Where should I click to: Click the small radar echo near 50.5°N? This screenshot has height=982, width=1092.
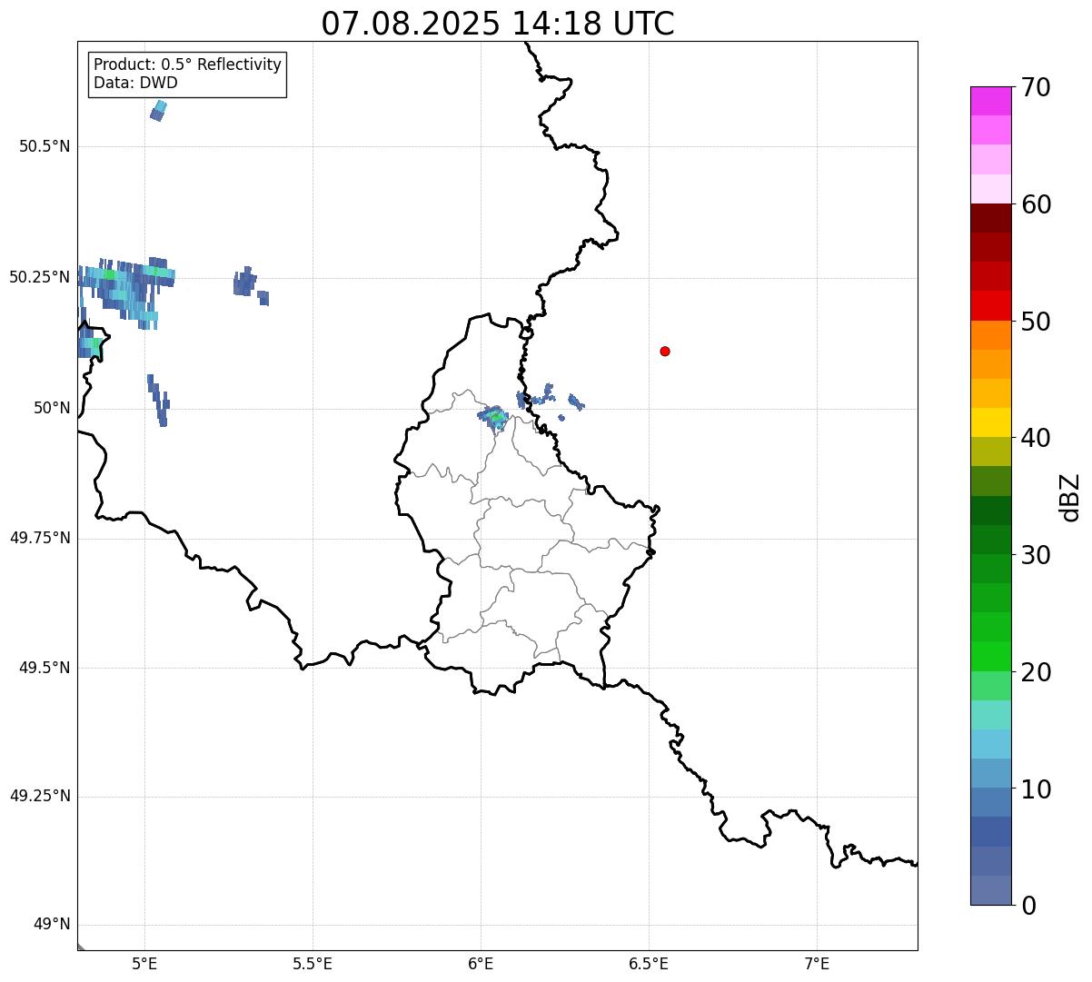pyautogui.click(x=158, y=111)
